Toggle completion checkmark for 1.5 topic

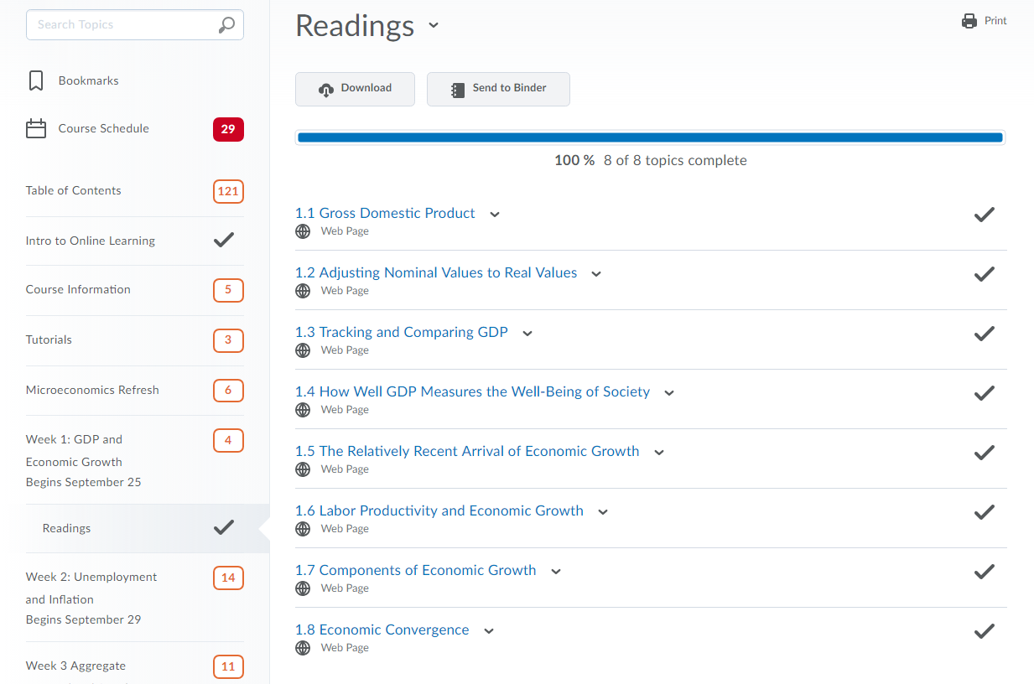coord(984,453)
